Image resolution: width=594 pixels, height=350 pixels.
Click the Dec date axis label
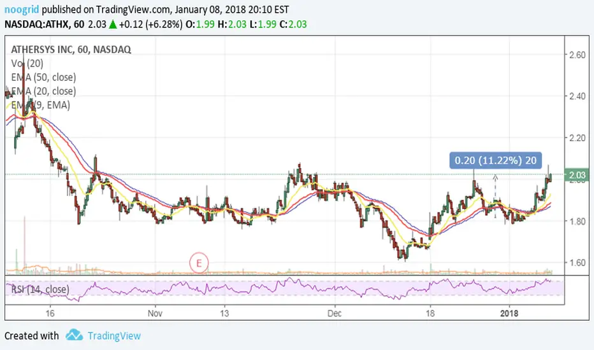335,313
